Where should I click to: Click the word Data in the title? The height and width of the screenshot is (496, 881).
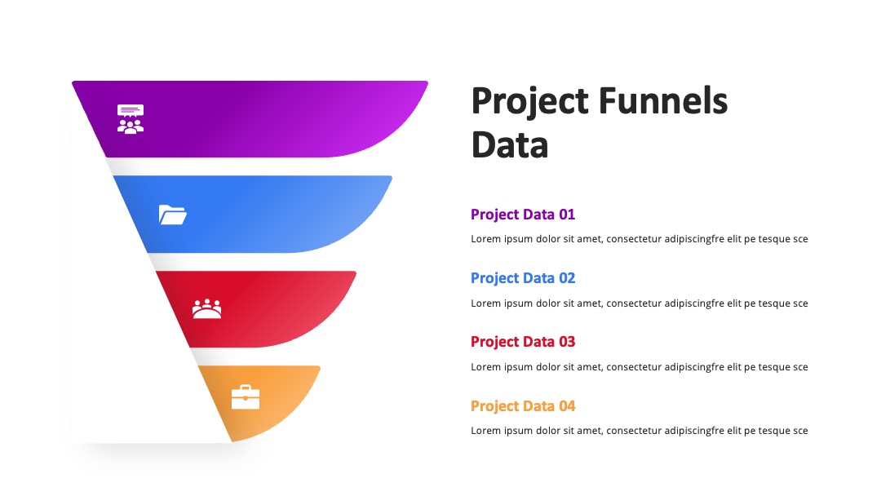[x=510, y=145]
